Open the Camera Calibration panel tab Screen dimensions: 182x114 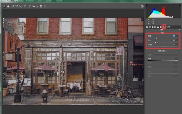167,27
